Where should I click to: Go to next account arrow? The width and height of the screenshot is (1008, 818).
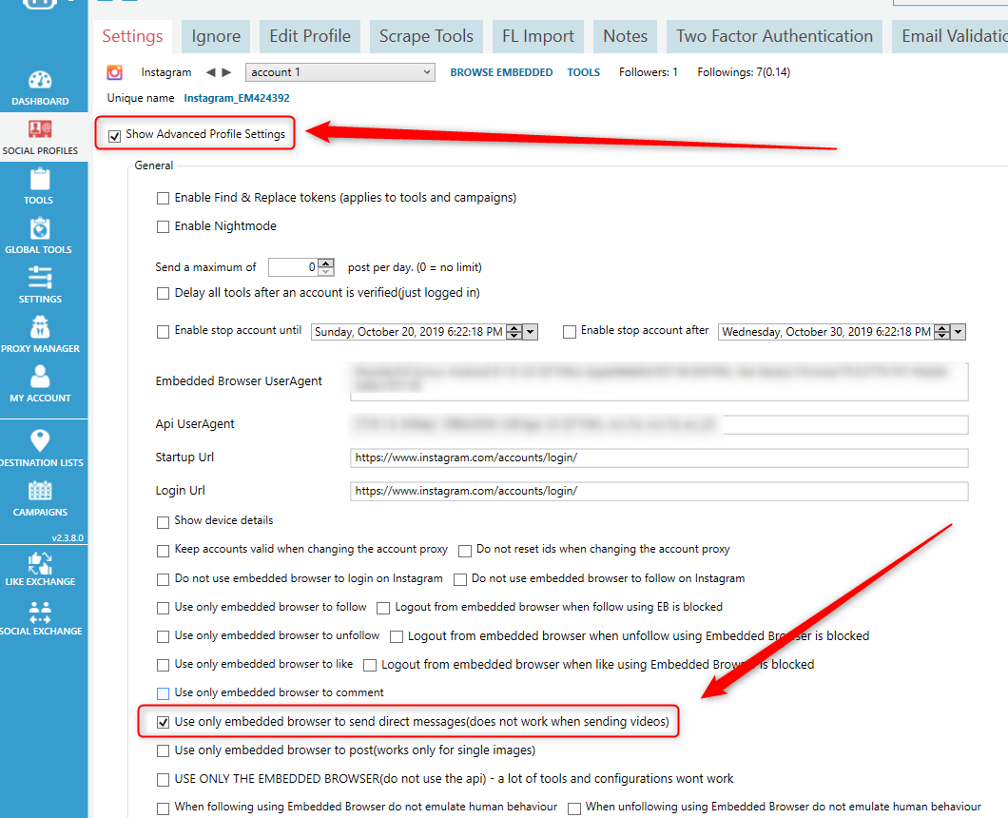[x=226, y=72]
